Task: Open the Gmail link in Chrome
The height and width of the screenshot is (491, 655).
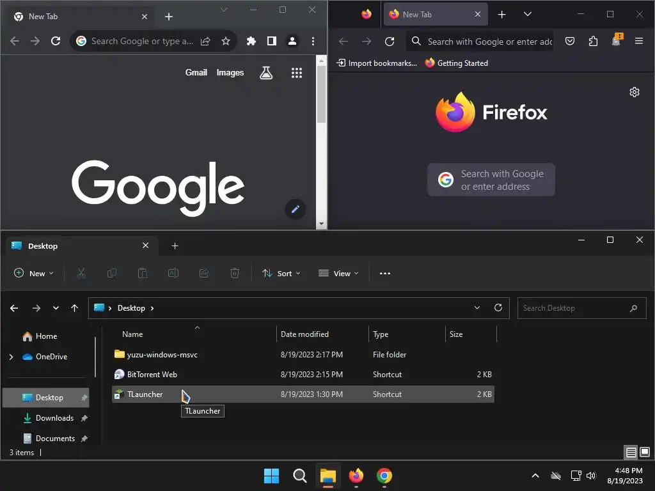Action: 196,73
